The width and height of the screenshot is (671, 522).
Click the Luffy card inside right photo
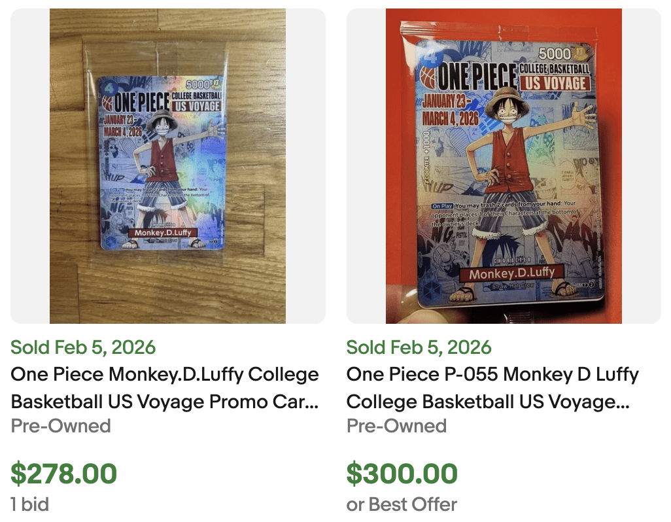point(504,165)
